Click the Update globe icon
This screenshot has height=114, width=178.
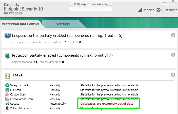click(7, 104)
